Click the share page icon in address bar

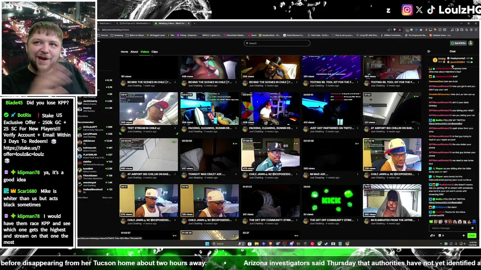click(x=389, y=30)
